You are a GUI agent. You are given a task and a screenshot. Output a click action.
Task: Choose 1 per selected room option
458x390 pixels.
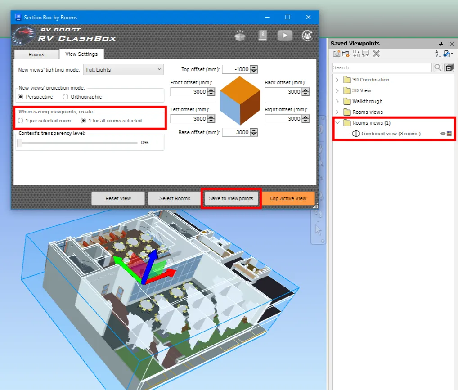coord(21,121)
